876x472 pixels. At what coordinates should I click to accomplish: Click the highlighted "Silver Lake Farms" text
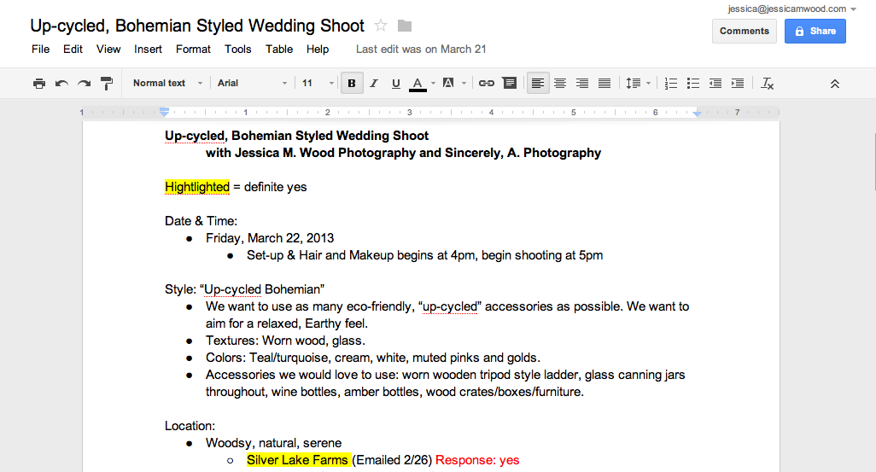pyautogui.click(x=297, y=460)
